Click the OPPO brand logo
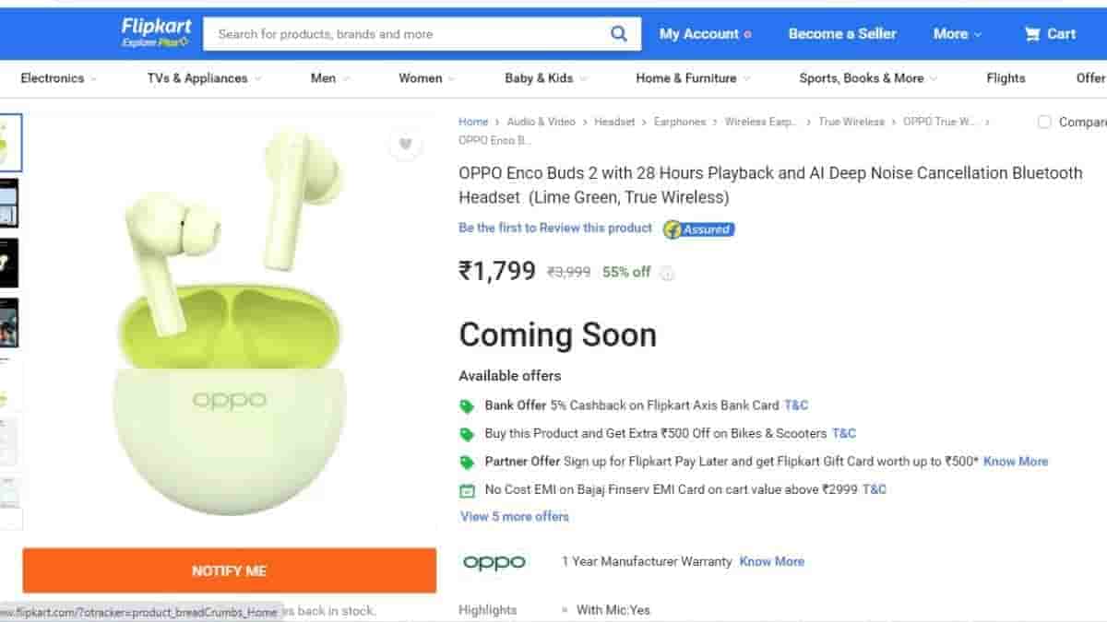This screenshot has height=622, width=1107. tap(494, 562)
